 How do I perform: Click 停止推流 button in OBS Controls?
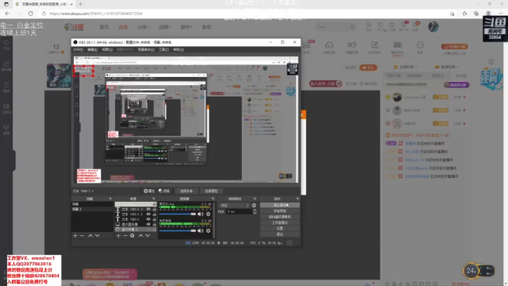(280, 205)
